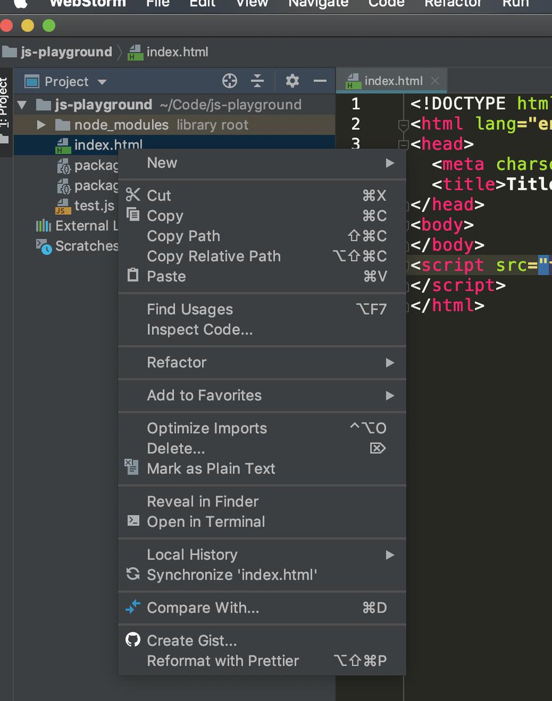Collapse the js-playground root folder arrow

click(22, 105)
